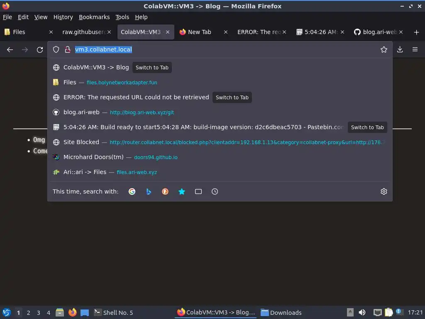Switch to workspace 4
Image resolution: width=425 pixels, height=319 pixels.
49,313
